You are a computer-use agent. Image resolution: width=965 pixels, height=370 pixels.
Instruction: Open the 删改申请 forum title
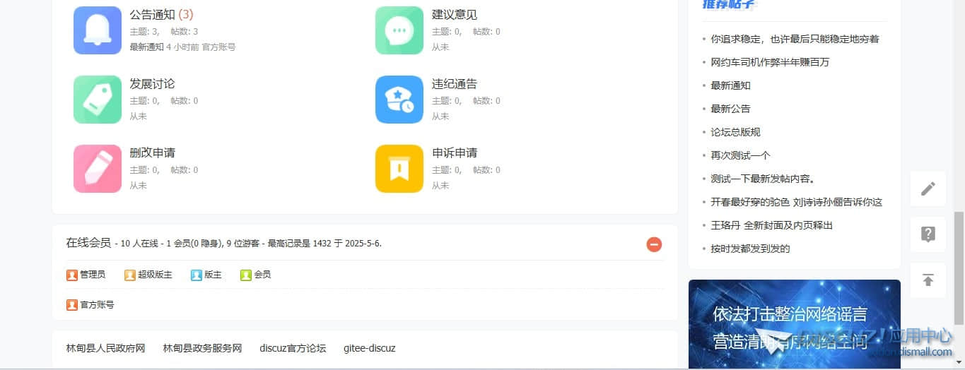coord(152,153)
